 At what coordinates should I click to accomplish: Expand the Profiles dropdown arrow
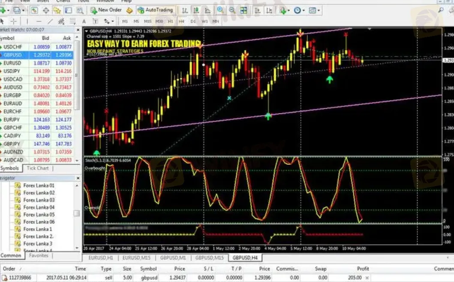coord(23,11)
